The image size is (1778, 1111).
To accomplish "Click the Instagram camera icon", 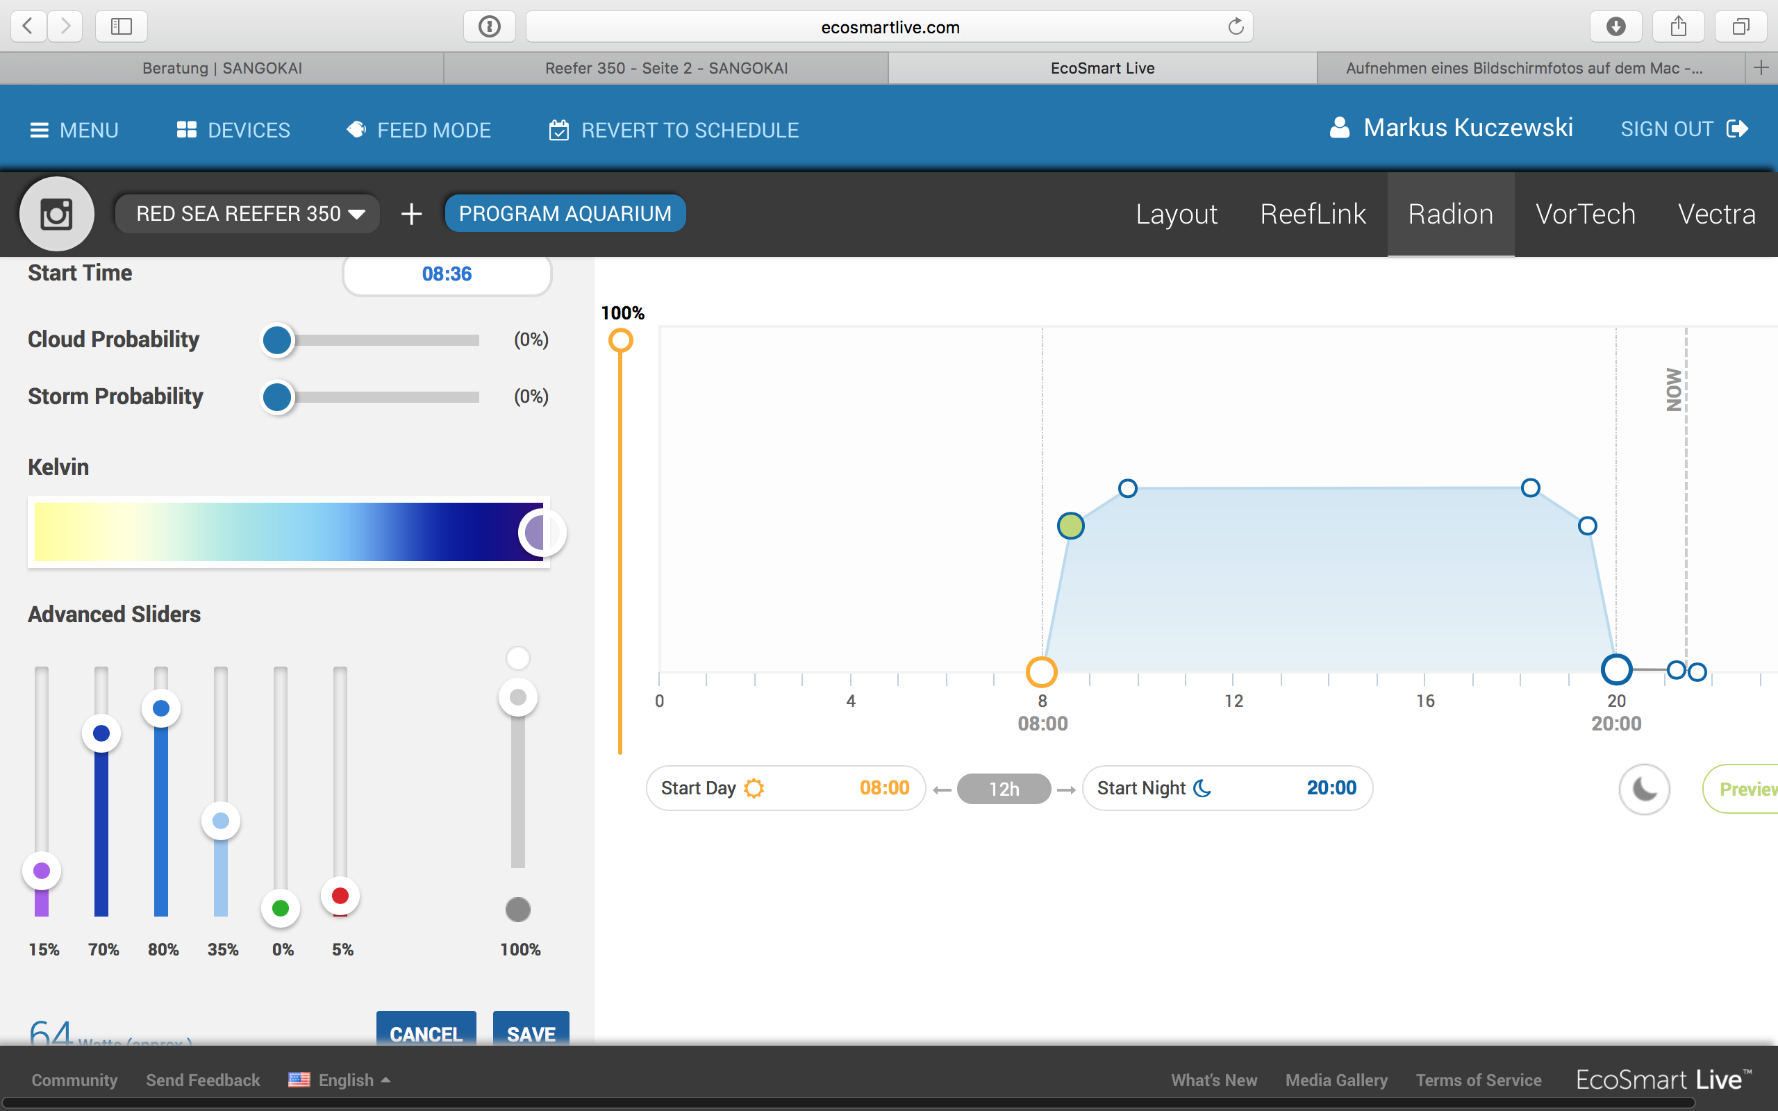I will [56, 214].
